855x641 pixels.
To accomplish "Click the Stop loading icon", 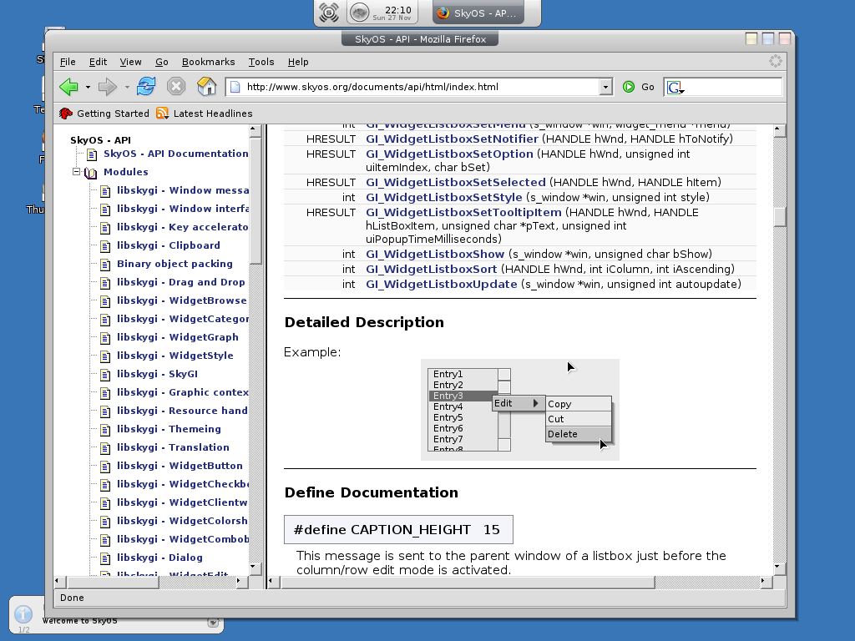I will [175, 87].
